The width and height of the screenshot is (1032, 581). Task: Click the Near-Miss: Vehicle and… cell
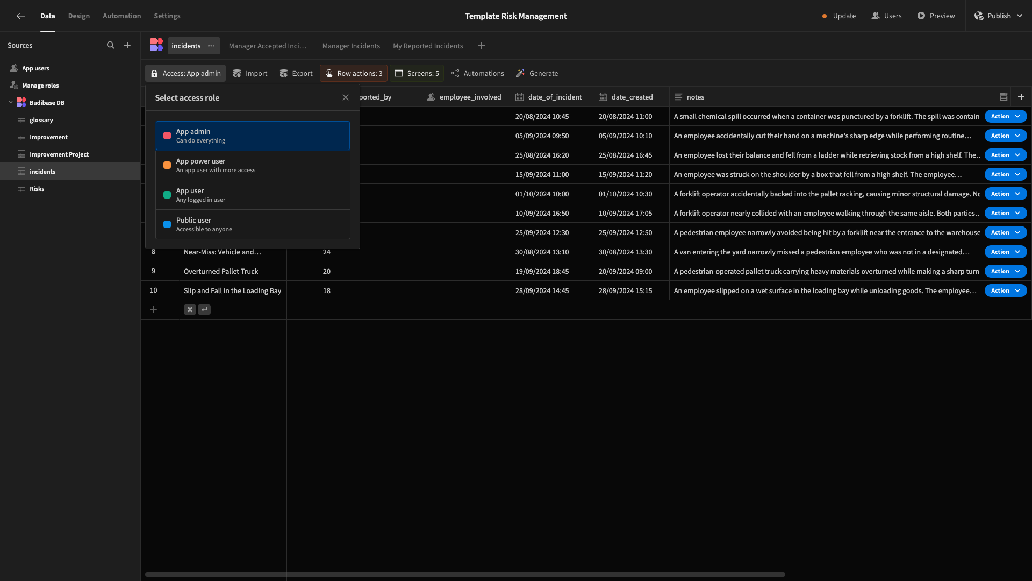coord(223,252)
